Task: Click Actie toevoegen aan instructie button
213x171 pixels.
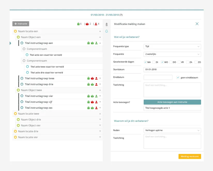Action: tap(172, 102)
